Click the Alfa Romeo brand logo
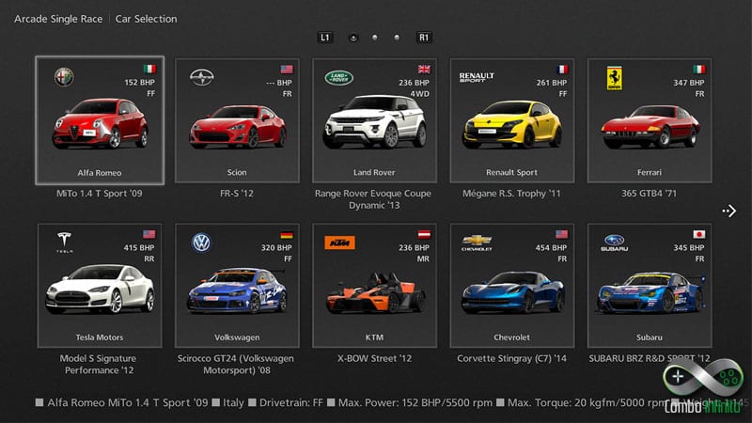Screen dimensions: 752x423 (x=64, y=77)
